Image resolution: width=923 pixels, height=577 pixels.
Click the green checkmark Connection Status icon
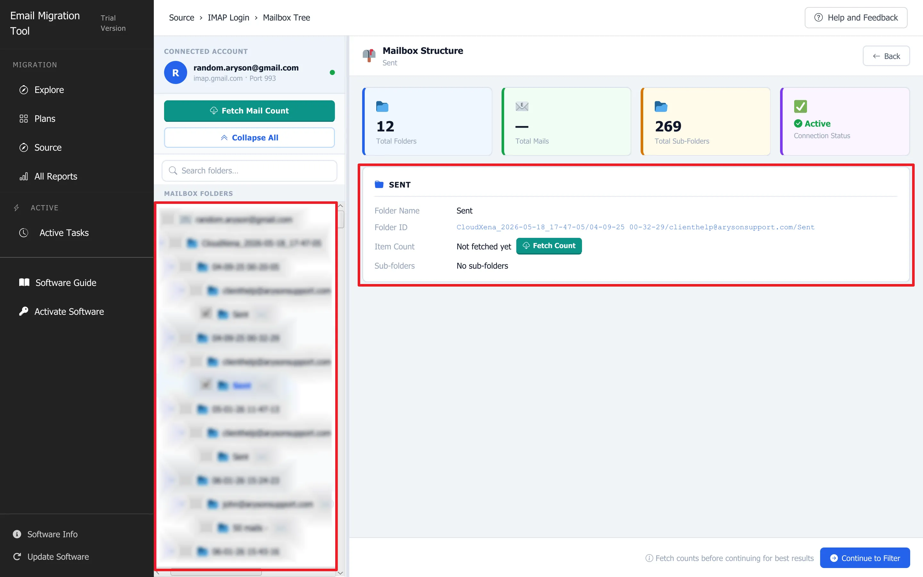[x=801, y=106]
